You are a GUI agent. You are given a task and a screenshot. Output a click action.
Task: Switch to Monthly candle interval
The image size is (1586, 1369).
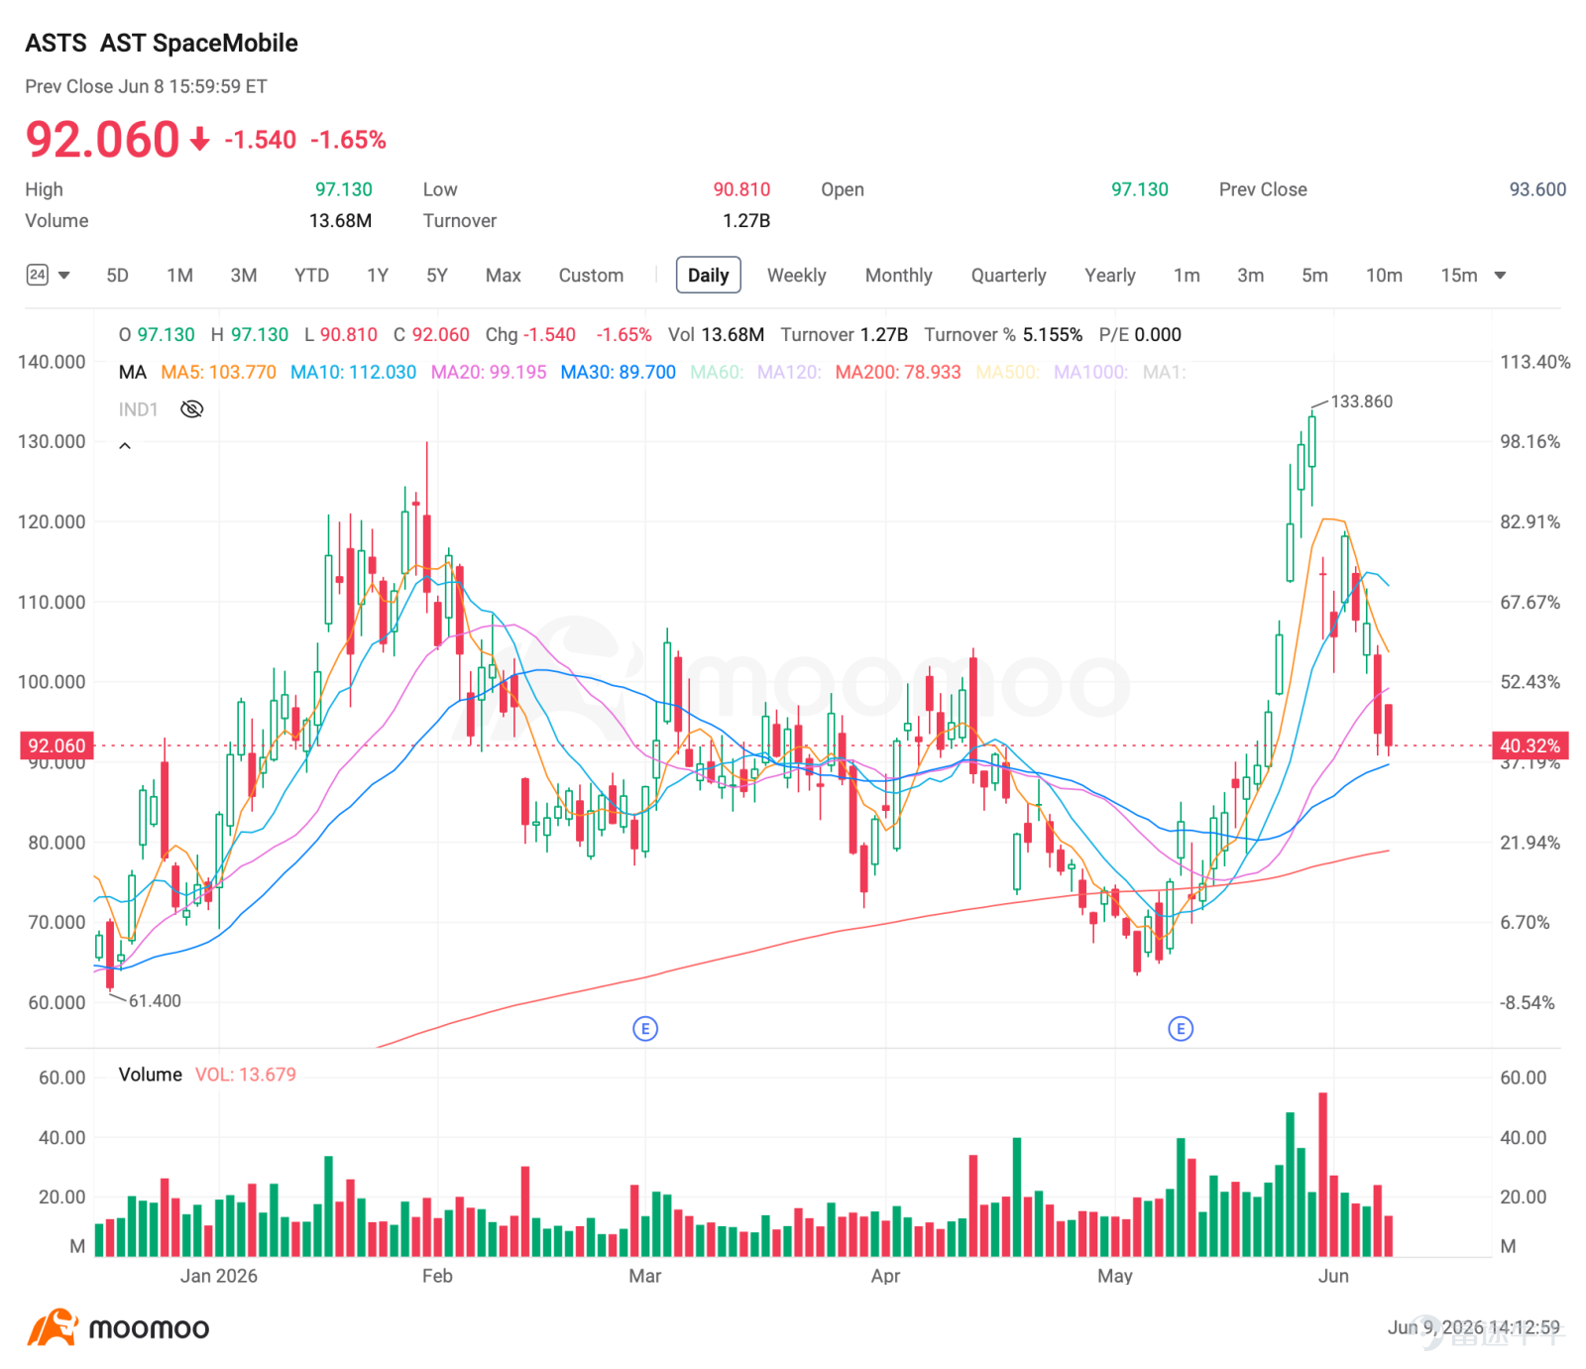tap(898, 276)
